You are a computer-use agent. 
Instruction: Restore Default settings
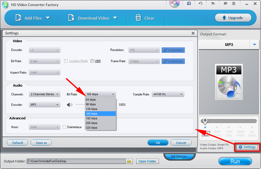[x=18, y=143]
